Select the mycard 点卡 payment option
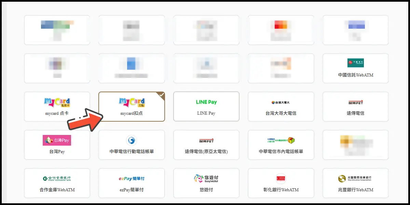Image resolution: width=410 pixels, height=205 pixels. tap(57, 107)
